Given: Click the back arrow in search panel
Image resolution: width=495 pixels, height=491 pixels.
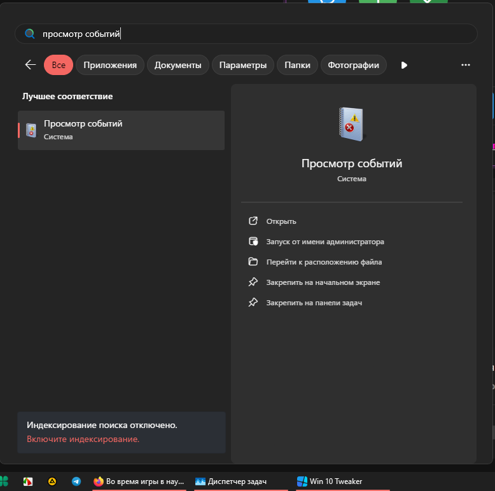Looking at the screenshot, I should pyautogui.click(x=30, y=65).
